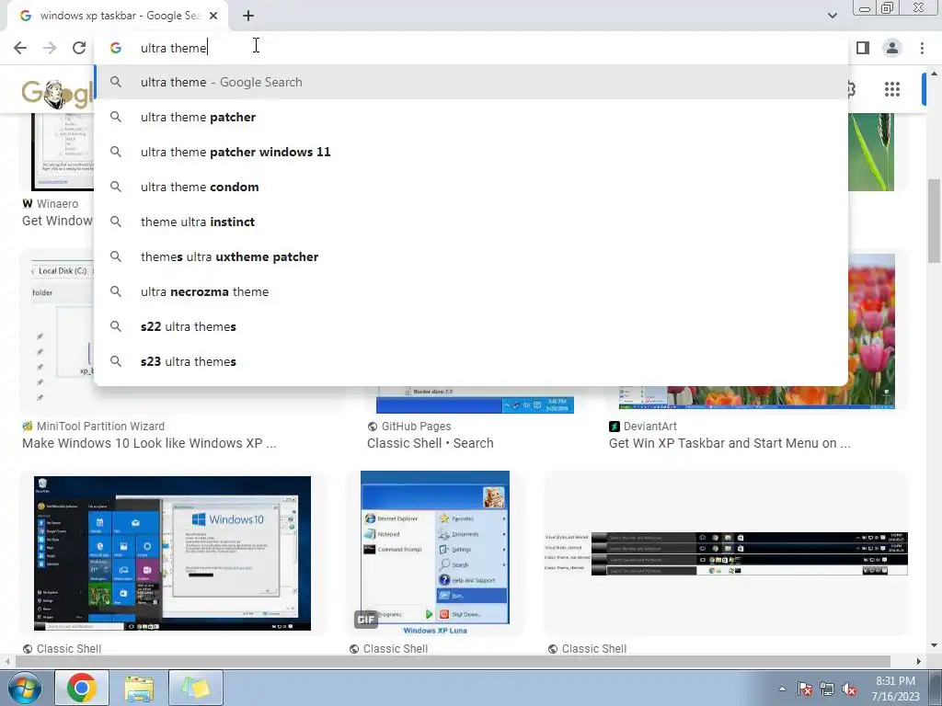
Task: Pick 's23 ultra themes' suggestion
Action: 471,361
